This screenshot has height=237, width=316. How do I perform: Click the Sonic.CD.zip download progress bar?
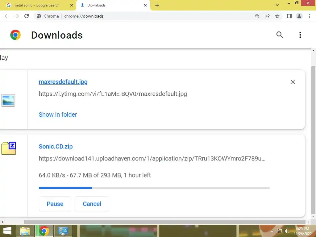coord(154,188)
